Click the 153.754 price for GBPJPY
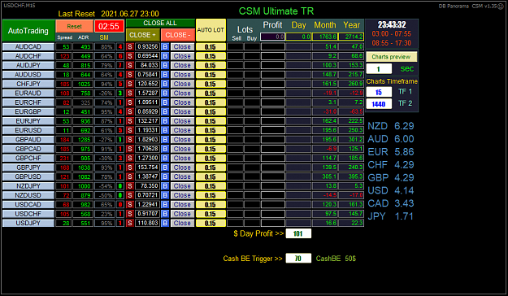This screenshot has height=296, width=508. pyautogui.click(x=147, y=168)
